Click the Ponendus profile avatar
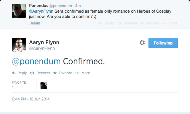Screen dimensions: 190x114 click(19, 11)
